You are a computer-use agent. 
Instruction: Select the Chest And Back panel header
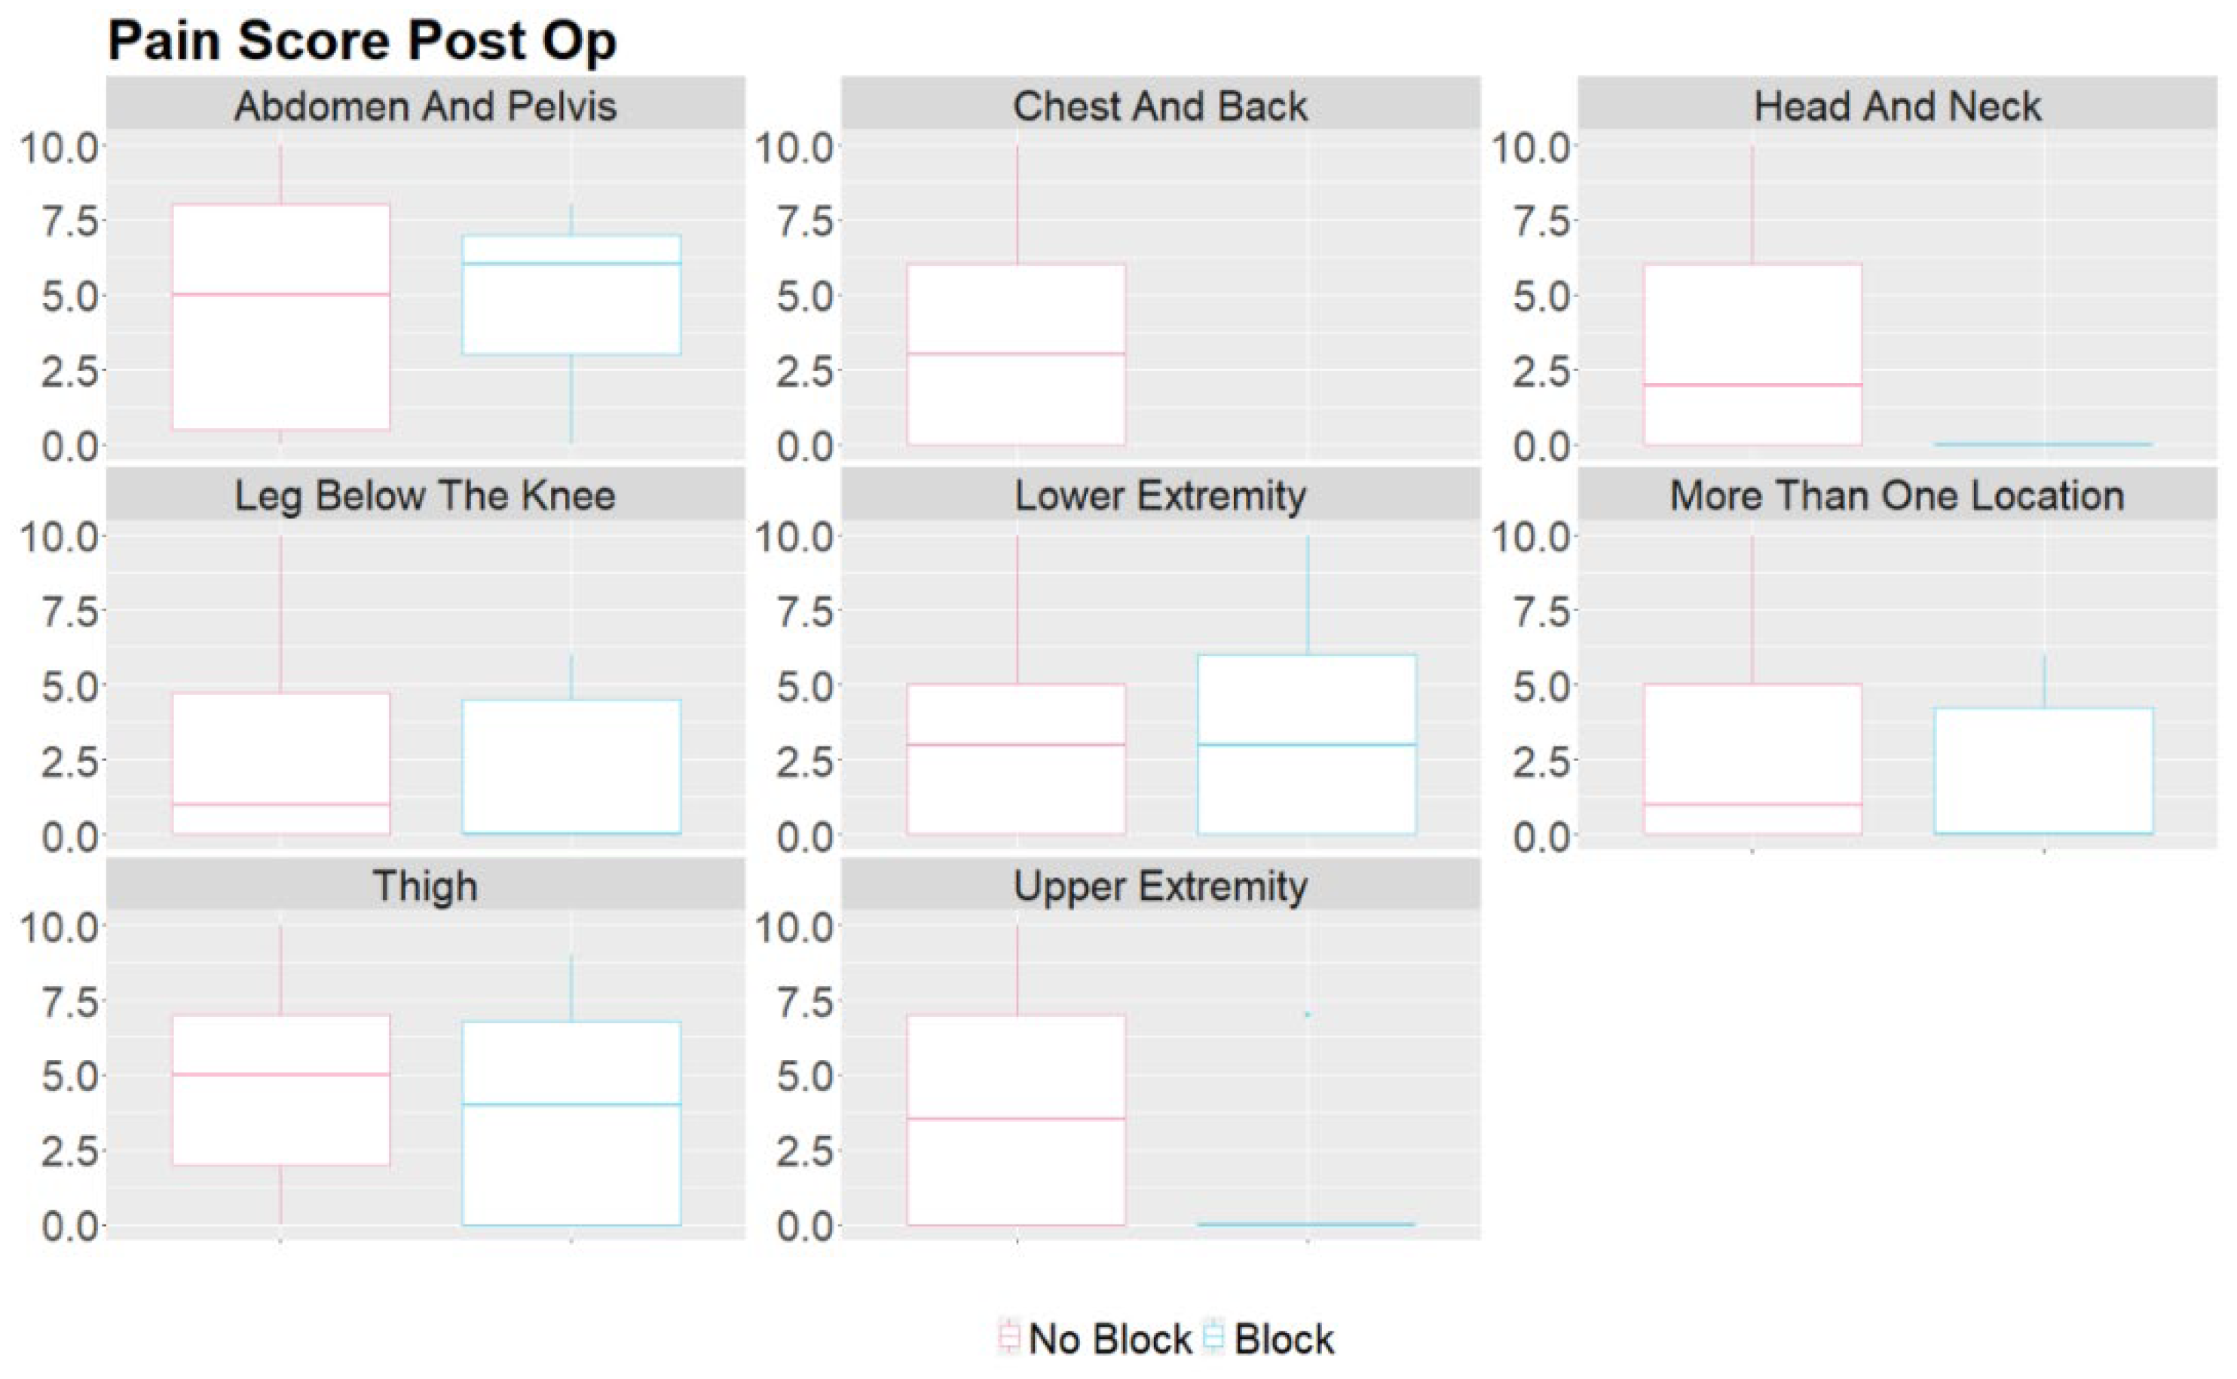[1161, 106]
